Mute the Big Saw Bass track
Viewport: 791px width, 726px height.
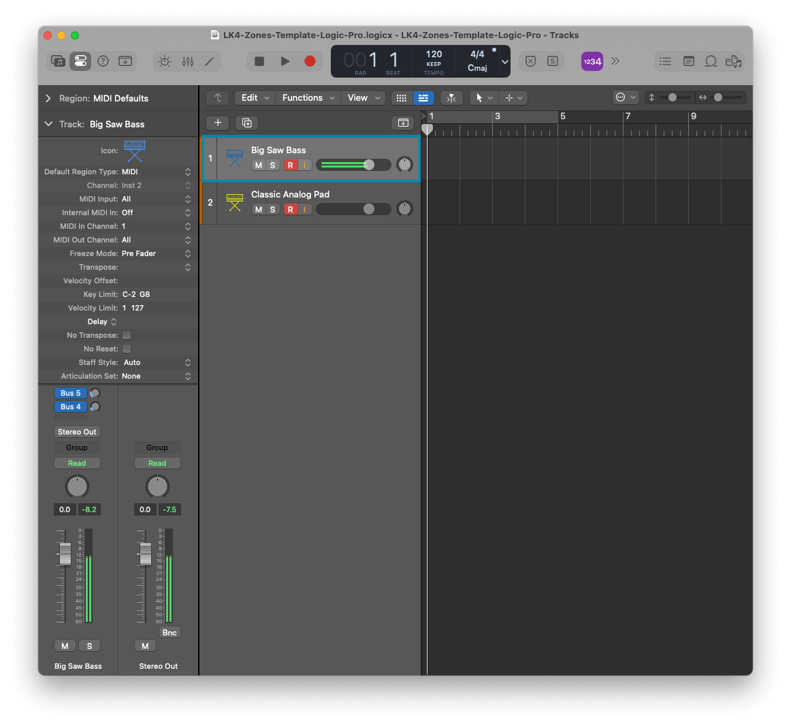(x=258, y=165)
